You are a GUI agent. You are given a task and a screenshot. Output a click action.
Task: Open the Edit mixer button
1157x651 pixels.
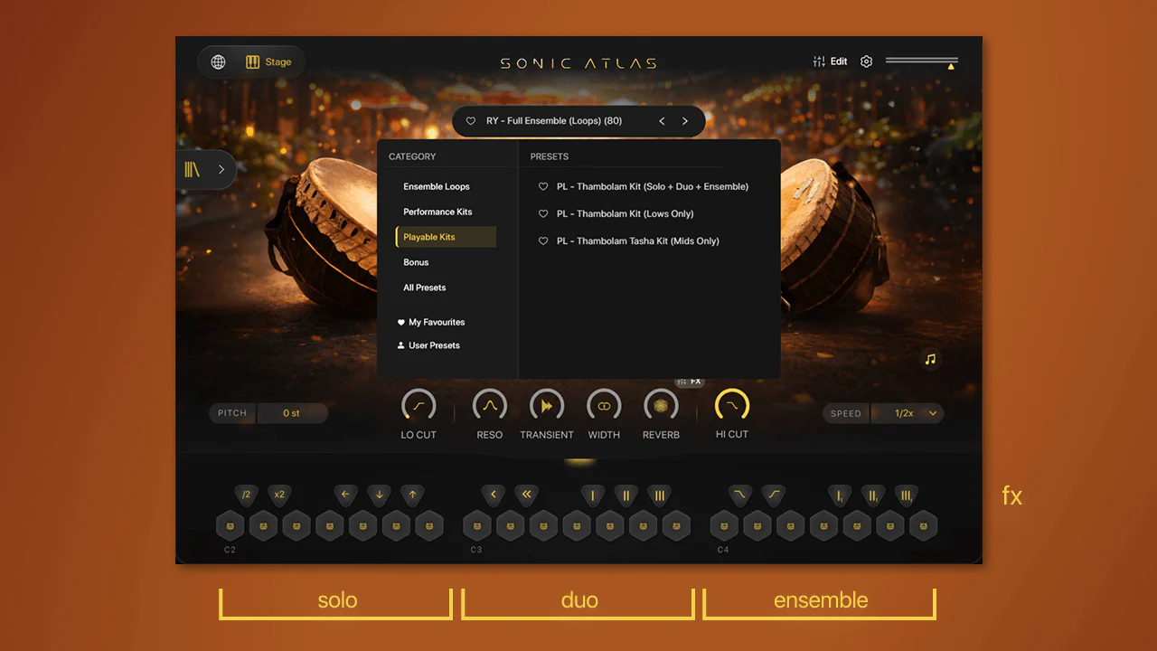pos(831,61)
